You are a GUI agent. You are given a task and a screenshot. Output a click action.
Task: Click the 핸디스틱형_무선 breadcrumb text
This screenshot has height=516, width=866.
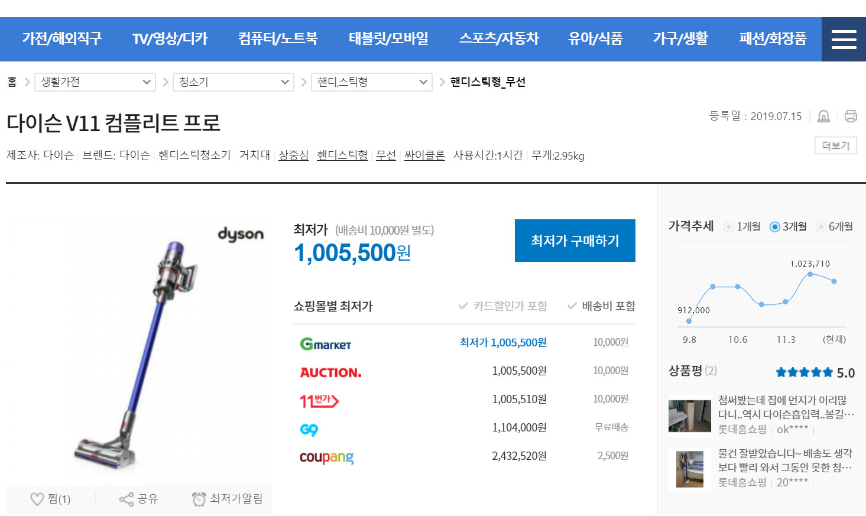click(x=488, y=82)
